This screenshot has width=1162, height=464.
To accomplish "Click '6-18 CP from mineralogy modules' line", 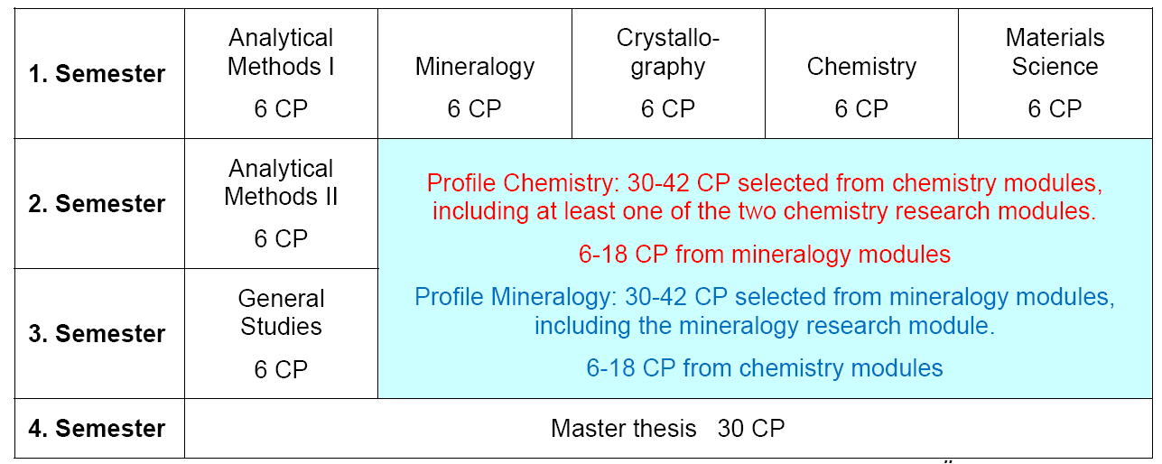I will point(765,255).
